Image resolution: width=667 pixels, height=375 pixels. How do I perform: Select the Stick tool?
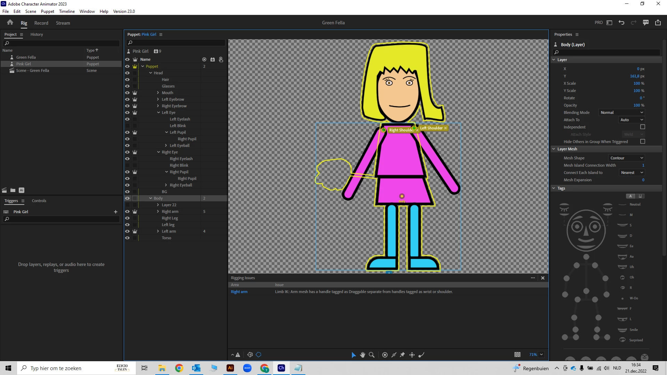(x=394, y=355)
